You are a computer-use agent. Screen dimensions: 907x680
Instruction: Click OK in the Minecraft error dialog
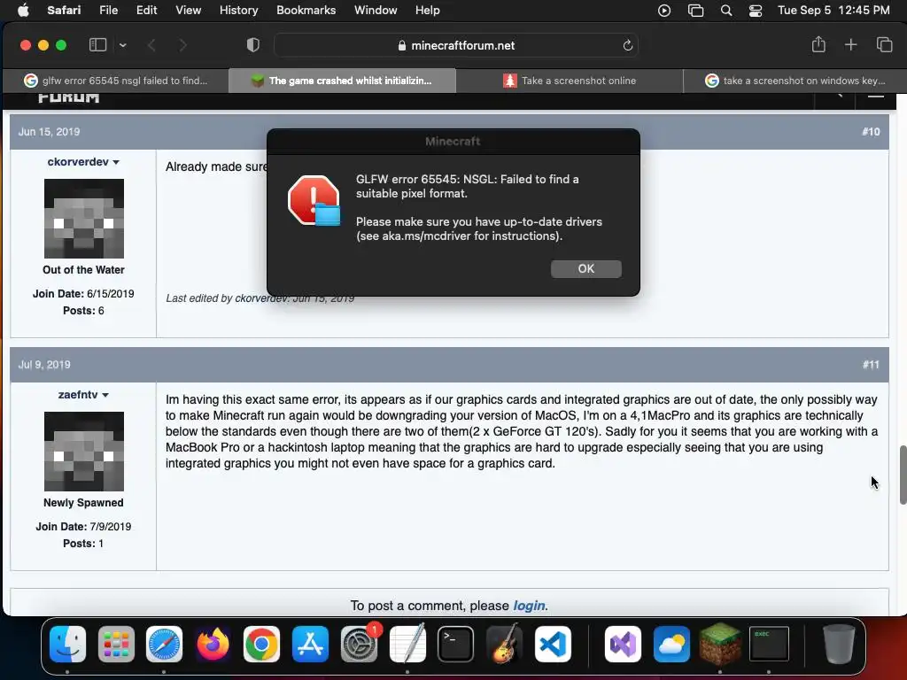[x=586, y=269]
